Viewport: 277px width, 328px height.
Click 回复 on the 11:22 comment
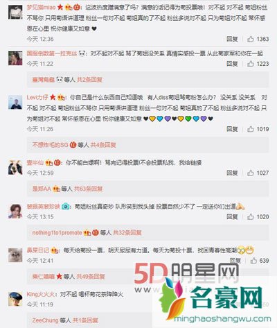coord(232,64)
